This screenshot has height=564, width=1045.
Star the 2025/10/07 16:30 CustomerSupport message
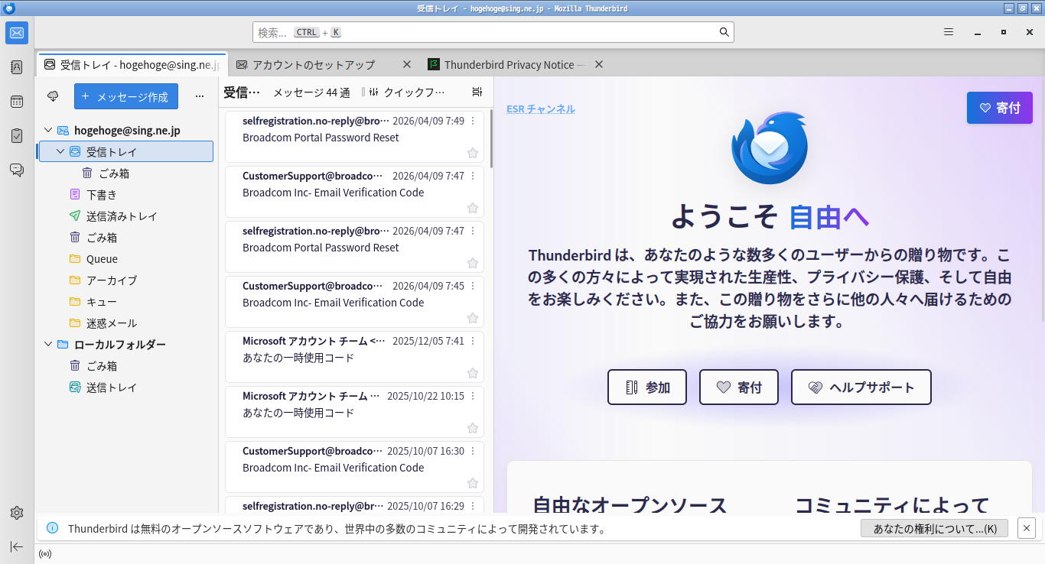pos(473,483)
